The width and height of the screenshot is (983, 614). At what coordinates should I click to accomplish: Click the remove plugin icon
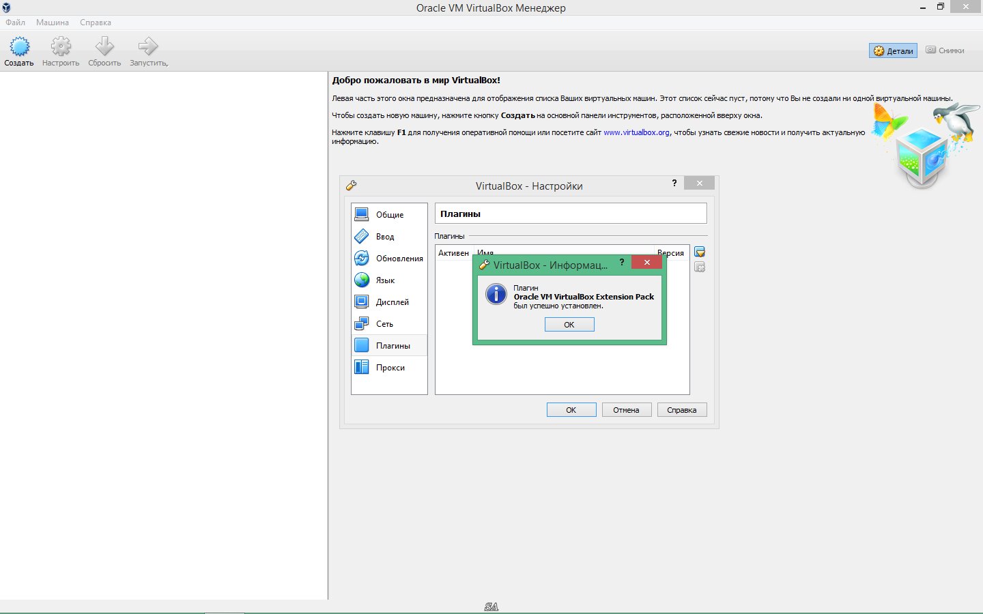click(x=700, y=267)
